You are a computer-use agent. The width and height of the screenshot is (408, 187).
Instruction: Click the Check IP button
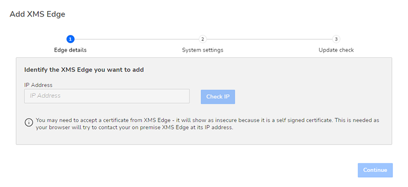[218, 97]
